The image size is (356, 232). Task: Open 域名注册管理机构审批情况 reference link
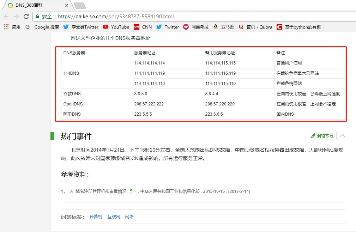click(x=101, y=191)
